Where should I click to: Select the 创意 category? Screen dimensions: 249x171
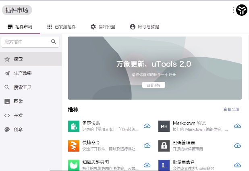click(31, 129)
